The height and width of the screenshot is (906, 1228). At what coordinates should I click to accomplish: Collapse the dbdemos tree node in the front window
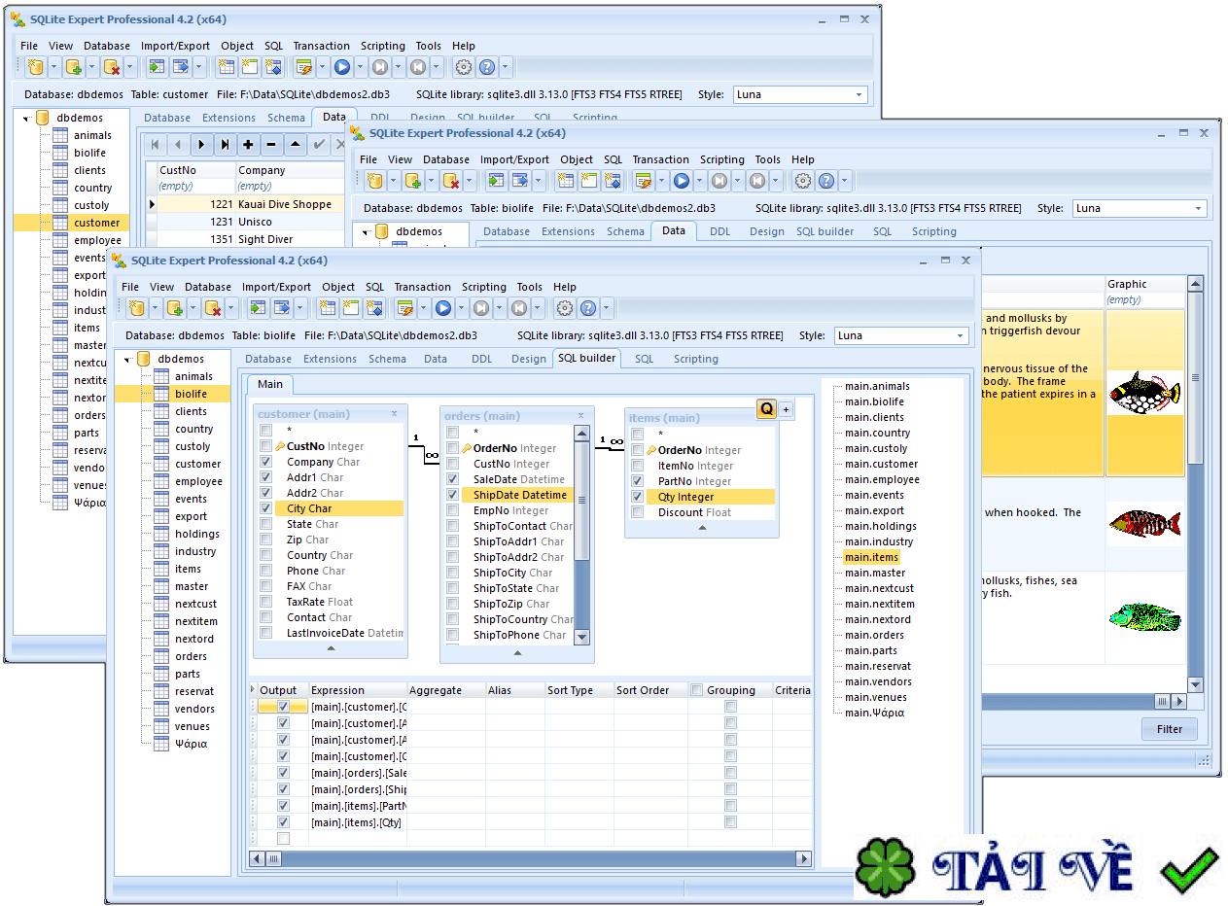(x=126, y=360)
